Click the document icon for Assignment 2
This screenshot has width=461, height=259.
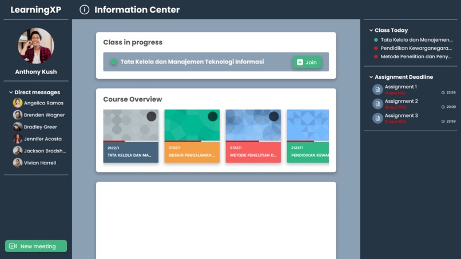(377, 104)
